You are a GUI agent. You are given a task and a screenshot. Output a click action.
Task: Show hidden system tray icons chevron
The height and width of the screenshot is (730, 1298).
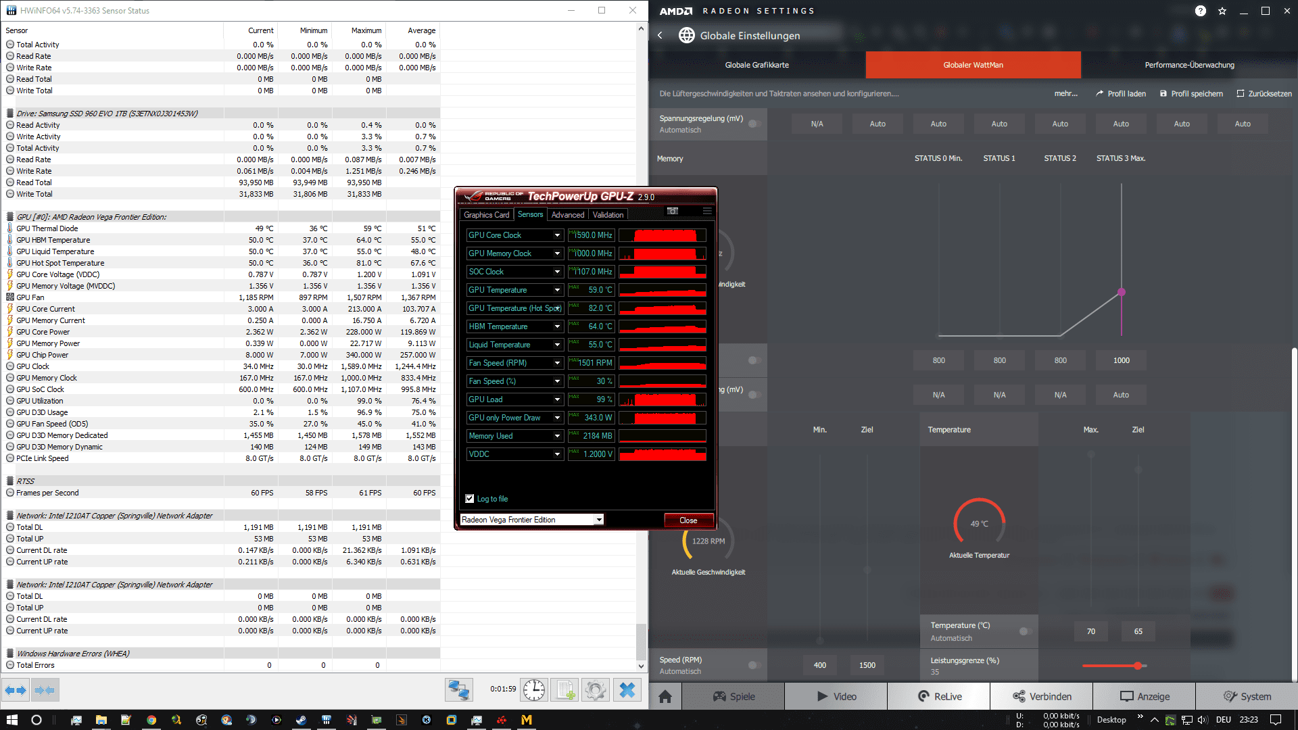1154,720
